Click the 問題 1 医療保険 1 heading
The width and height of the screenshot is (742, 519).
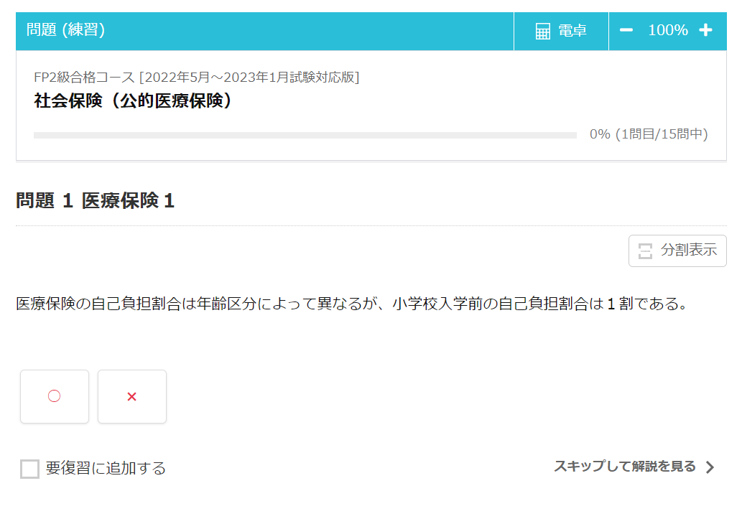96,201
